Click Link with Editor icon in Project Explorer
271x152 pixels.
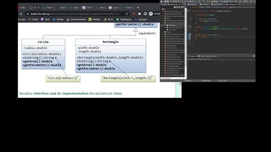tap(177, 7)
